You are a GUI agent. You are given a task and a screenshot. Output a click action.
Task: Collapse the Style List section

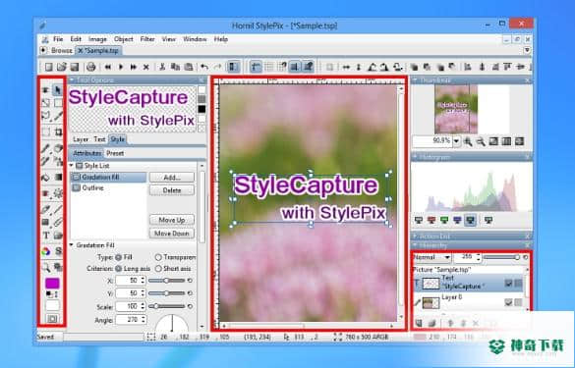pyautogui.click(x=72, y=166)
